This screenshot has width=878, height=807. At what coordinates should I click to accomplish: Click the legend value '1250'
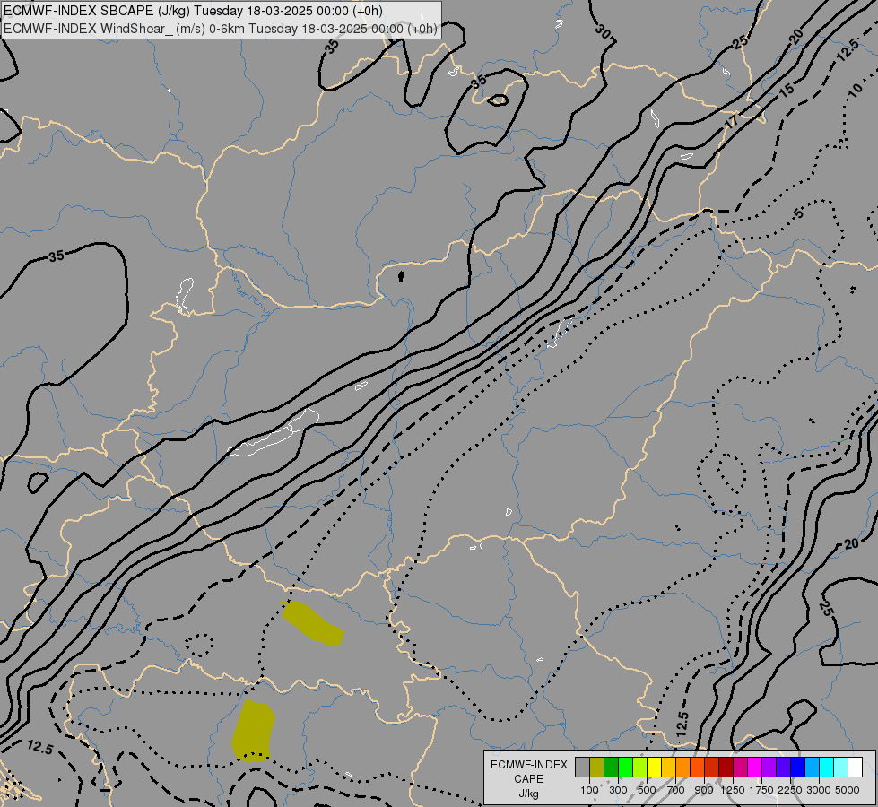click(x=733, y=790)
